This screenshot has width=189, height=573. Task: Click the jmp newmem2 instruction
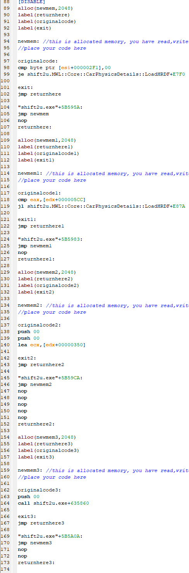coord(35,384)
